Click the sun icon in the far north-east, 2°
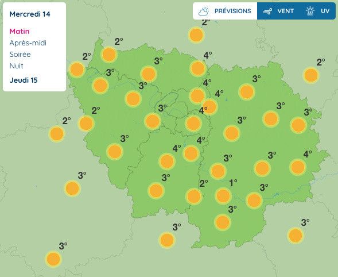This screenshot has width=338, height=277. [x=311, y=75]
